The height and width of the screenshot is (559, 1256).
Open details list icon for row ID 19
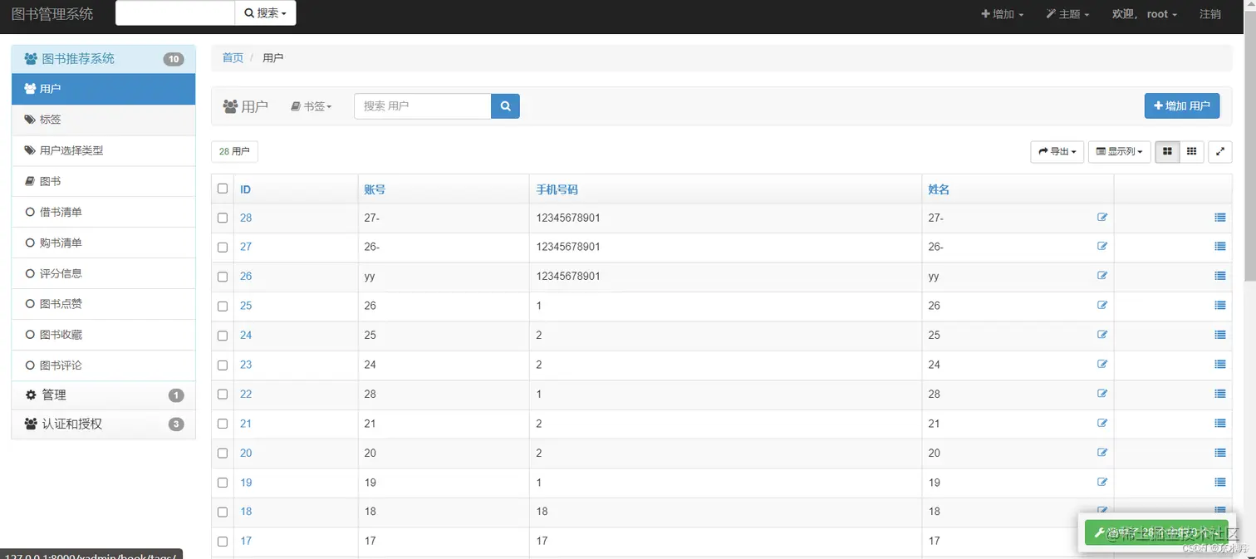coord(1219,483)
